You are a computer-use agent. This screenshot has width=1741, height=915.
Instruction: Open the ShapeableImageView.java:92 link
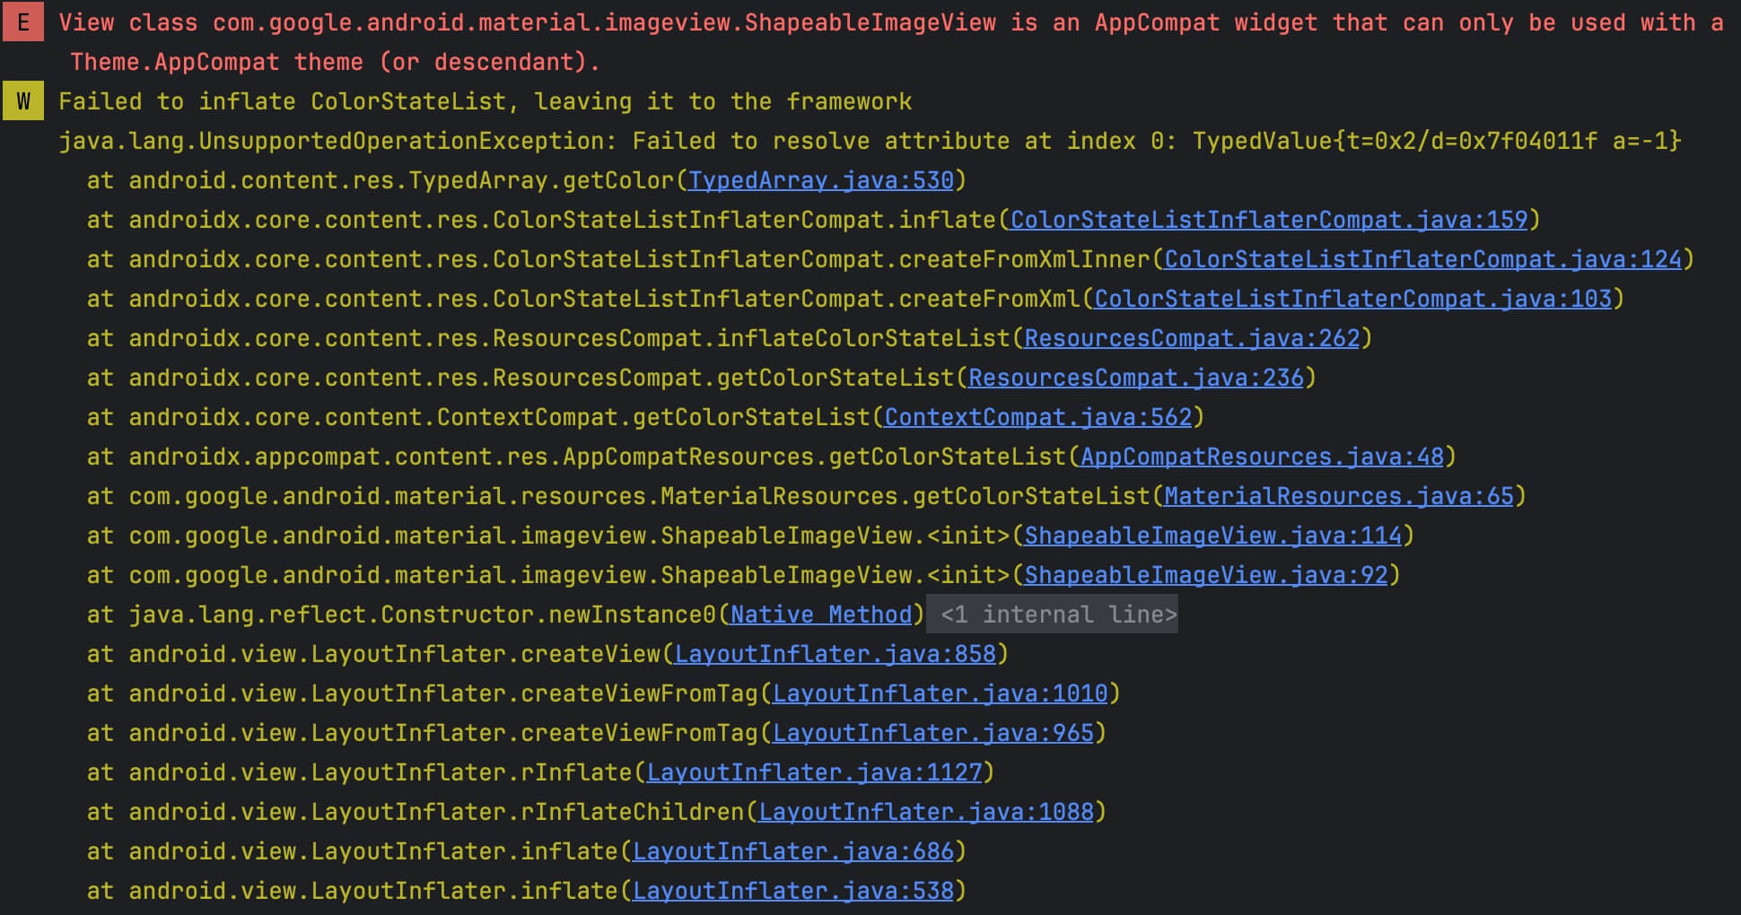click(1206, 575)
